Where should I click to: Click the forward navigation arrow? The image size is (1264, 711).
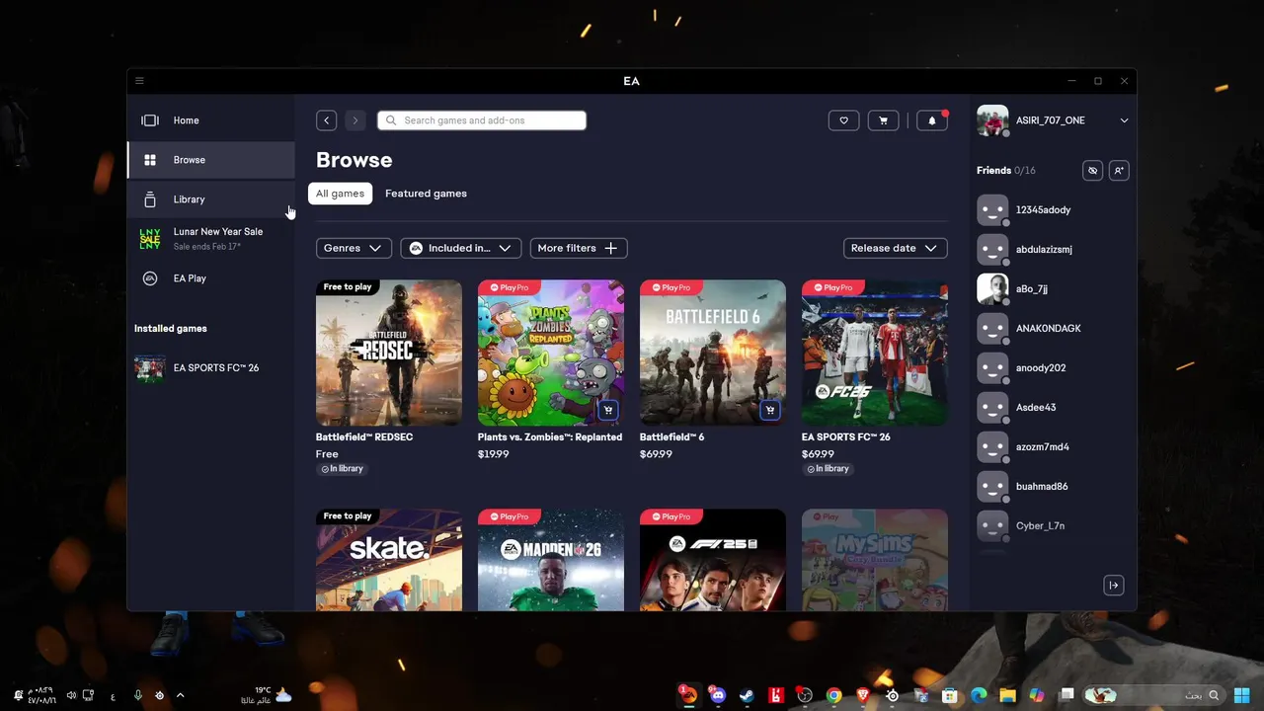coord(355,120)
